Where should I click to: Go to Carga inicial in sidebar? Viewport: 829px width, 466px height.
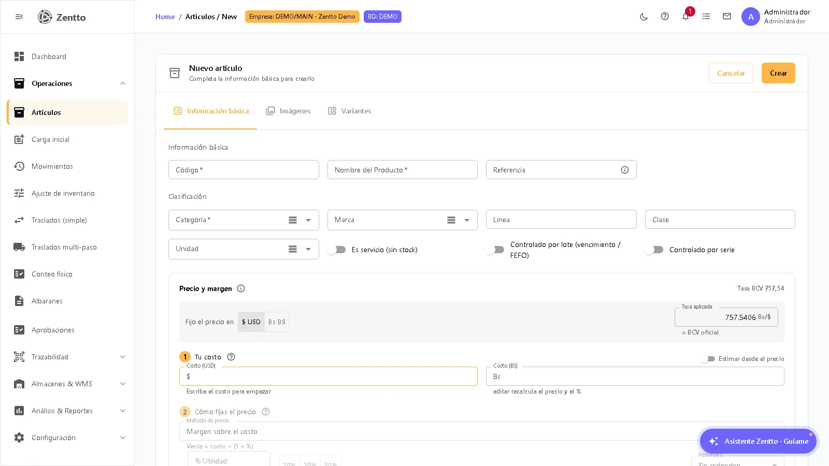[x=67, y=139]
